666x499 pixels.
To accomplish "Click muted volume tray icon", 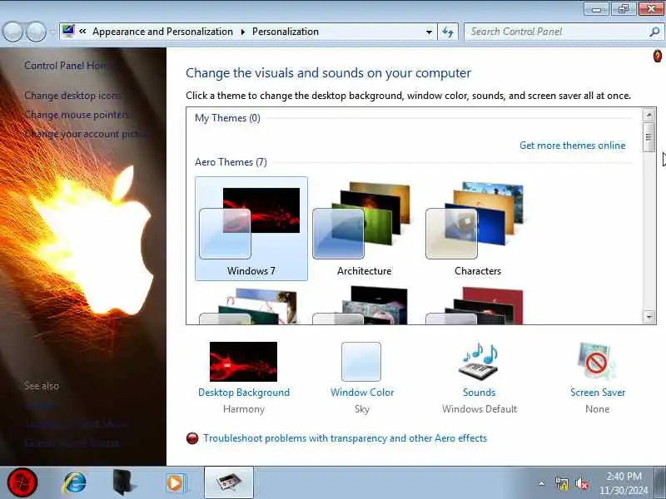I will tap(582, 484).
